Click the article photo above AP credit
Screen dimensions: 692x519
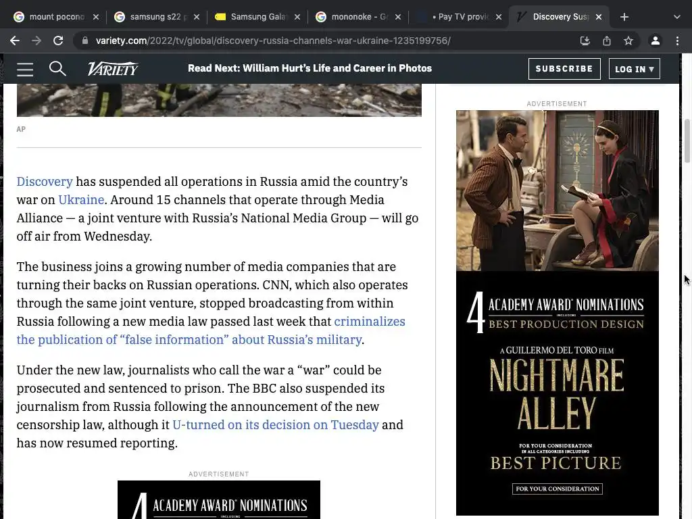point(219,100)
